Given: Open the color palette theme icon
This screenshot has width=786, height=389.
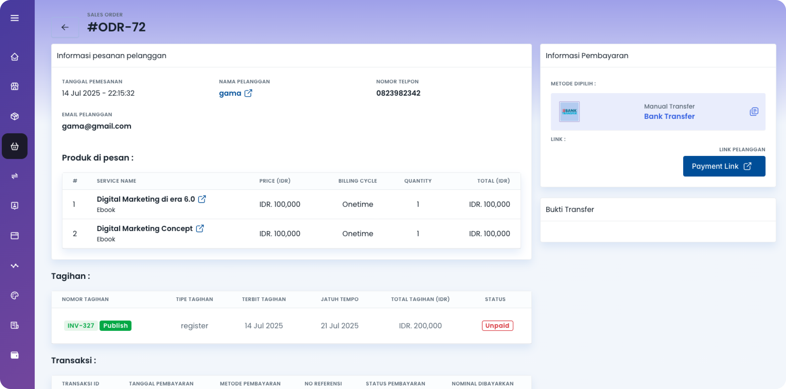Looking at the screenshot, I should point(14,295).
